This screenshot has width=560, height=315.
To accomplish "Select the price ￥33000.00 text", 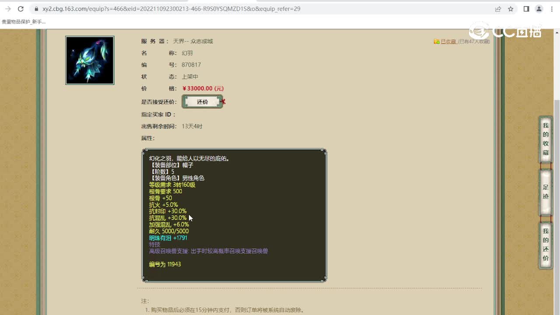I will pos(203,88).
